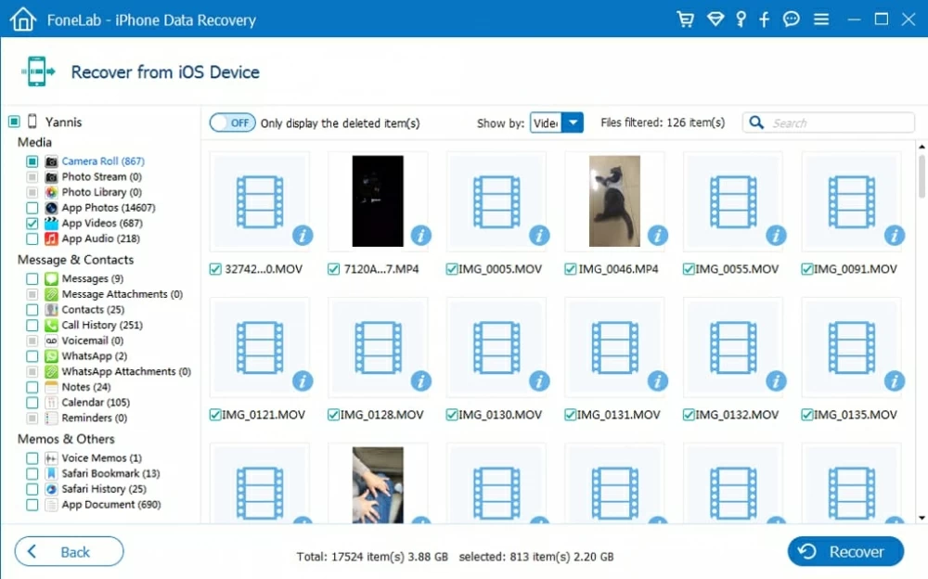This screenshot has width=928, height=579.
Task: Toggle only display deleted items switch
Action: pos(233,122)
